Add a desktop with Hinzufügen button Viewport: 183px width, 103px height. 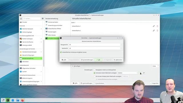tap(76, 66)
